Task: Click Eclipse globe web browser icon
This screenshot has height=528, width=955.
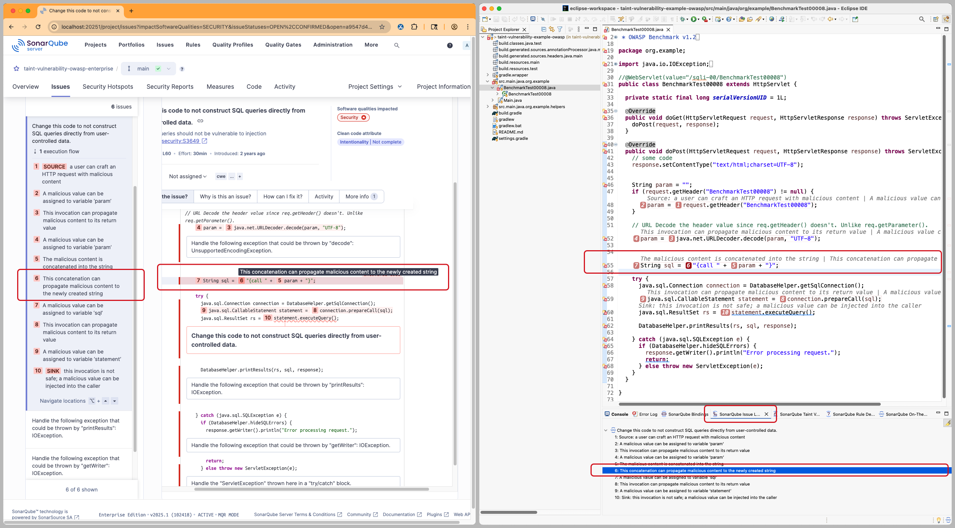Action: [x=771, y=19]
